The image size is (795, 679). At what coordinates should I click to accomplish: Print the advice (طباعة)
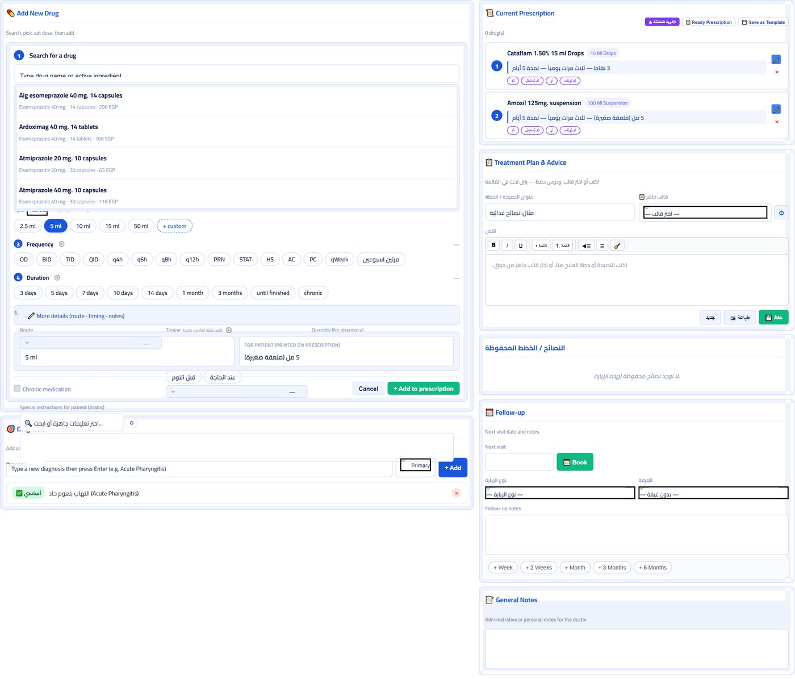(740, 317)
